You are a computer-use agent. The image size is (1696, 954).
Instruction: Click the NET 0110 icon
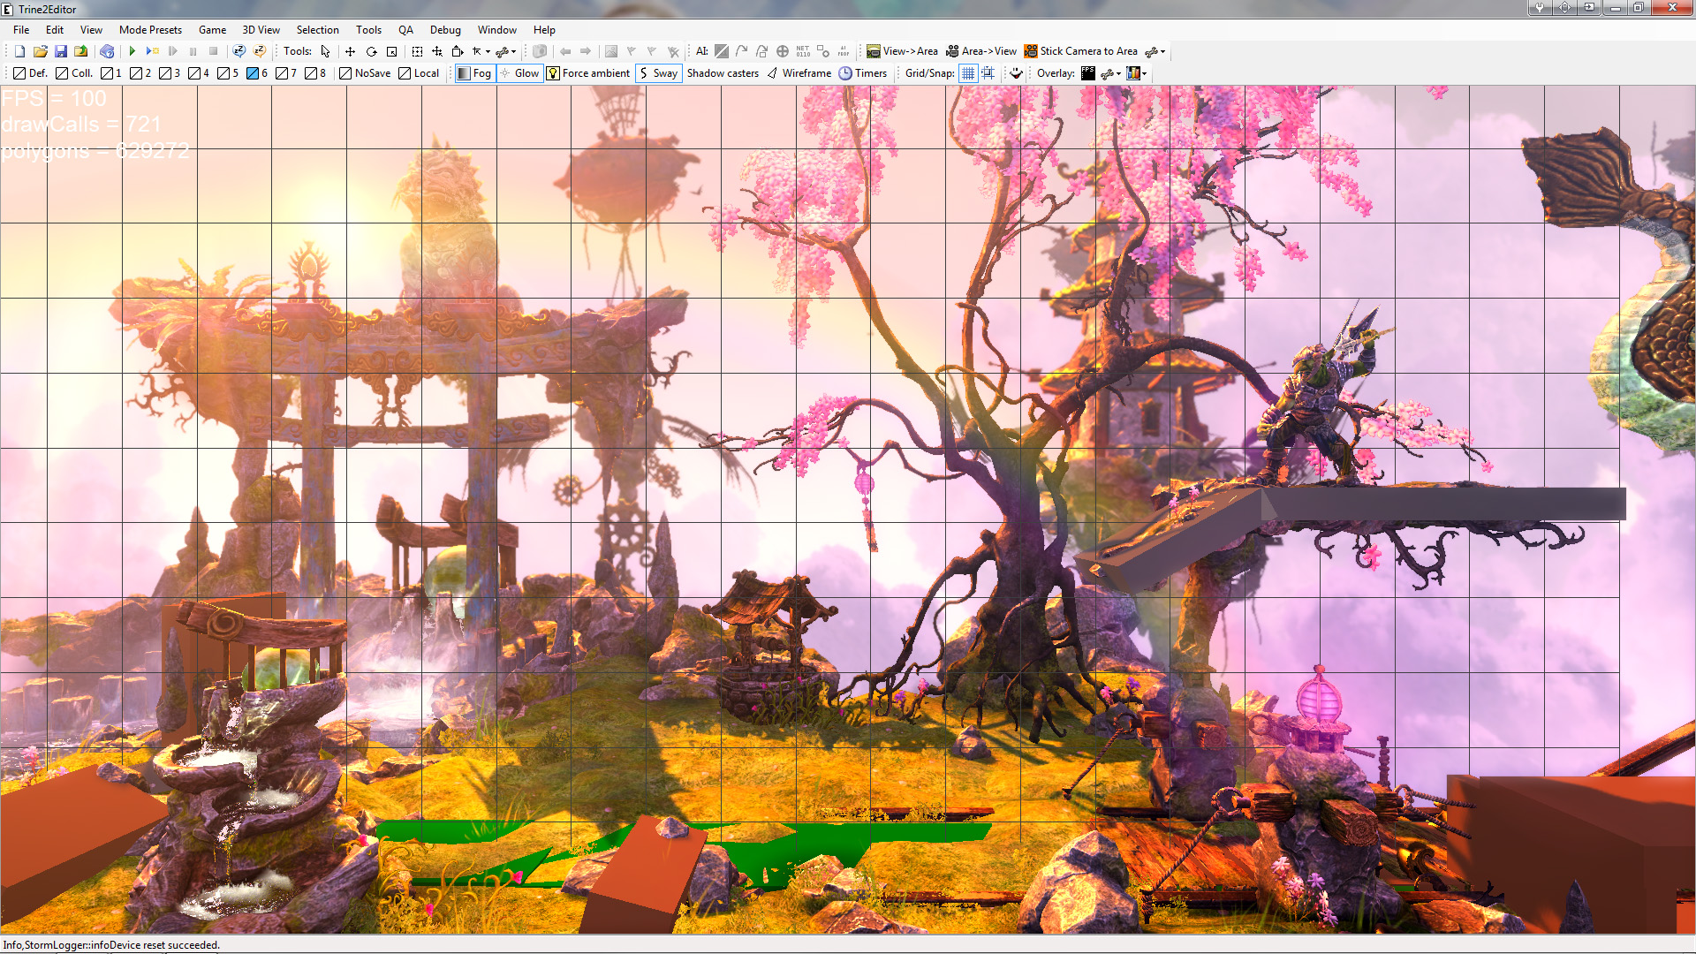point(803,51)
